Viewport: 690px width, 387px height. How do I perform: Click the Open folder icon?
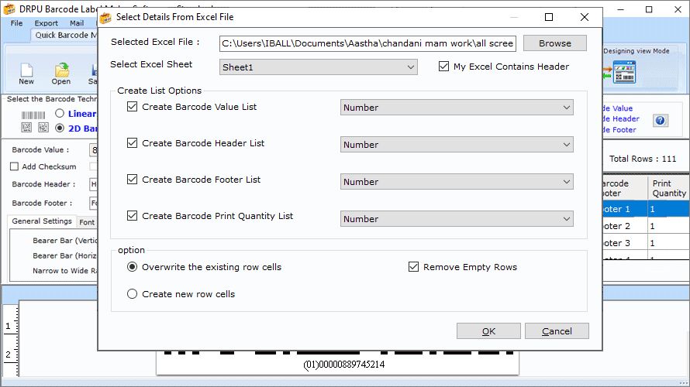pyautogui.click(x=61, y=70)
